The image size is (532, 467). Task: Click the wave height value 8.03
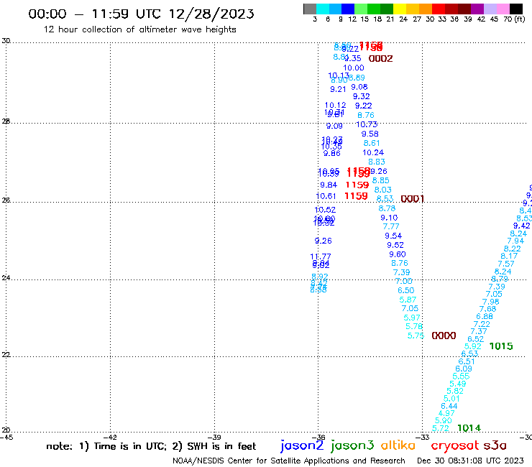[x=383, y=190]
